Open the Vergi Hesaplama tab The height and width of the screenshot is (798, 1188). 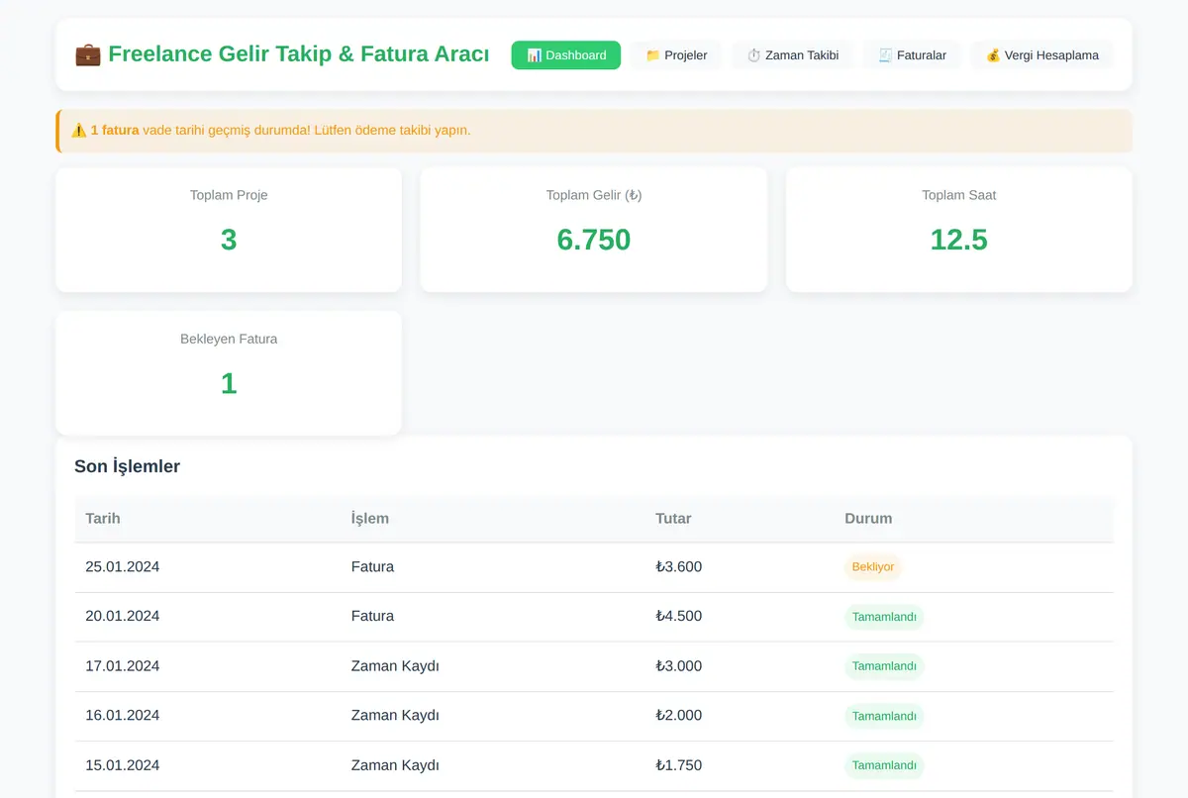point(1041,55)
